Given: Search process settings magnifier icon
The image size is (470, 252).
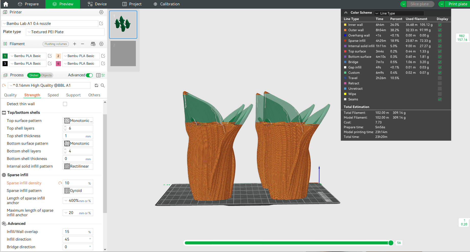Looking at the screenshot, I should pyautogui.click(x=103, y=85).
